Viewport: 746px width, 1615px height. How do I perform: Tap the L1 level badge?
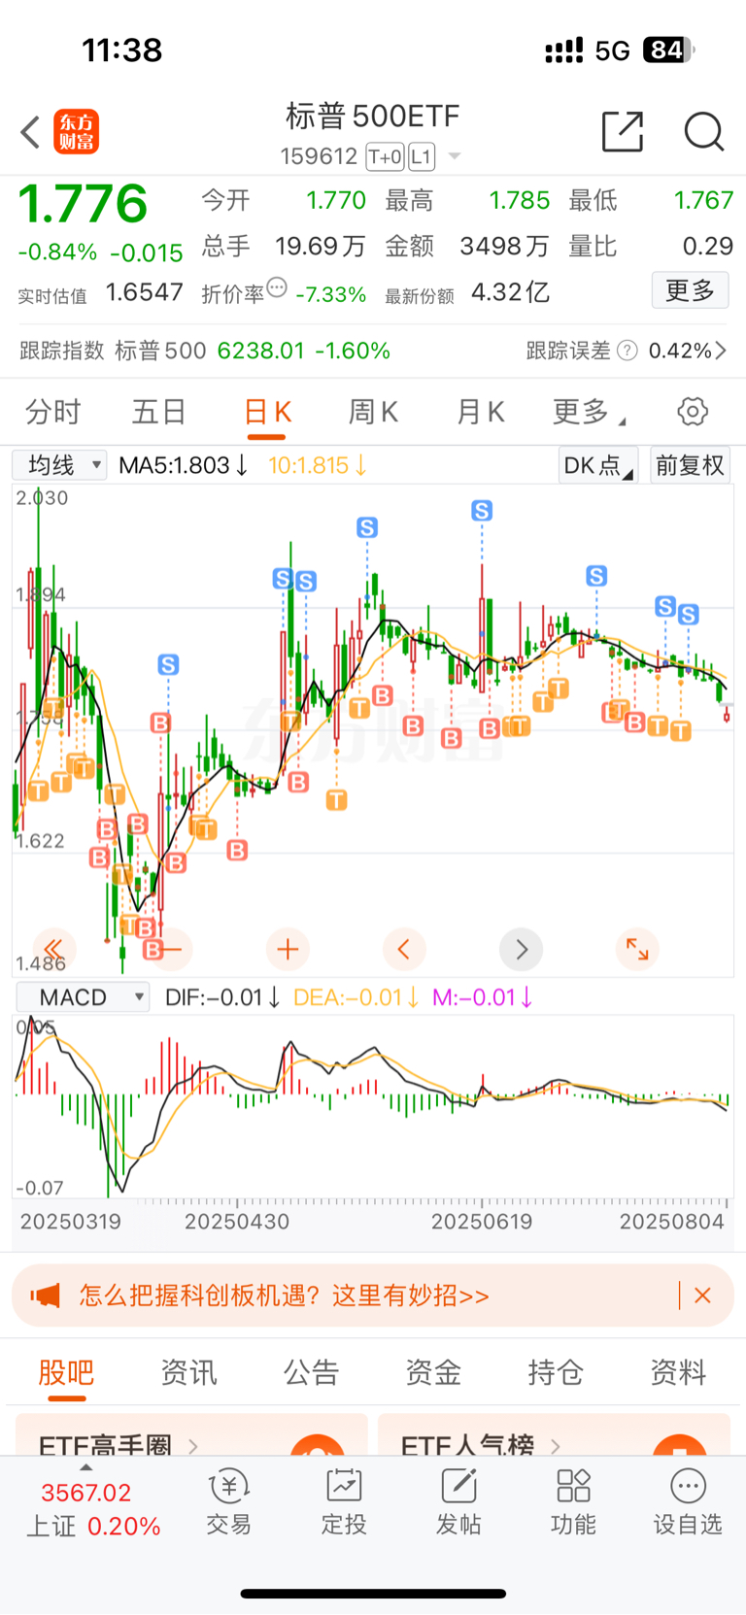click(421, 156)
